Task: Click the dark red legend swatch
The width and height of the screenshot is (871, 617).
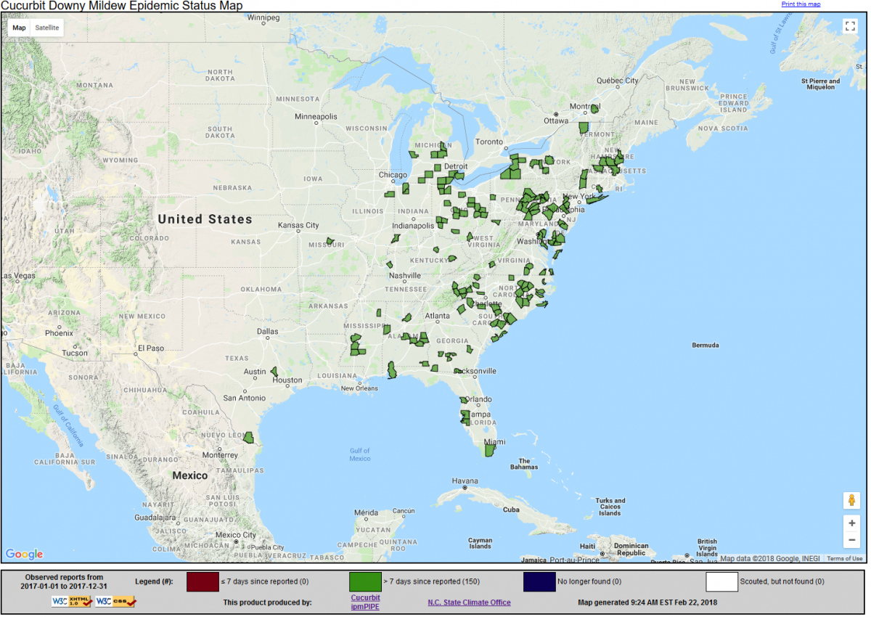Action: click(203, 581)
